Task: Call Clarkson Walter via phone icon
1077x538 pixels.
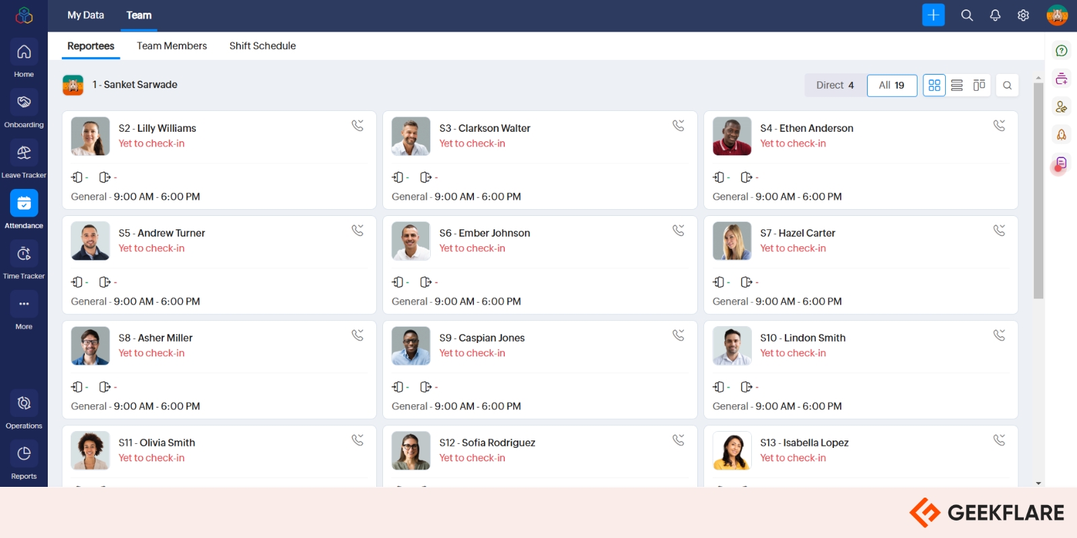Action: (679, 126)
